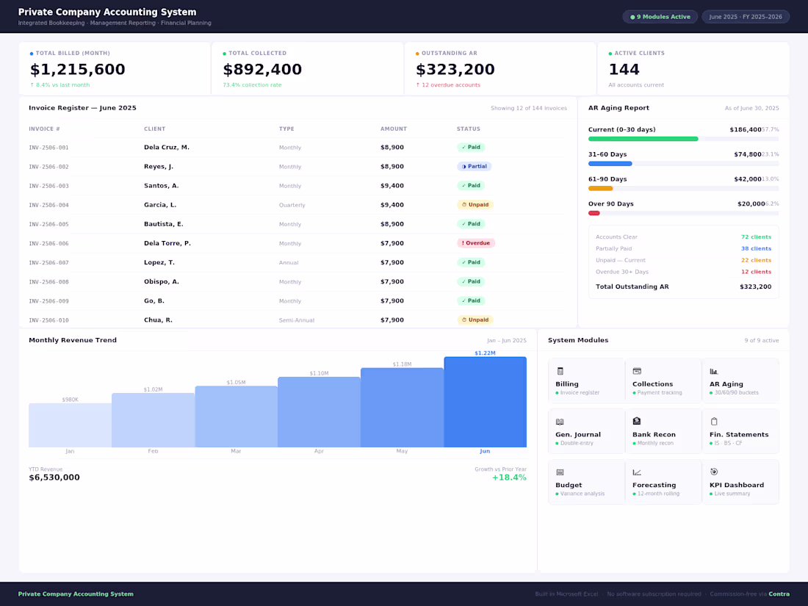
Task: Open the Contra link in footer
Action: pos(779,594)
